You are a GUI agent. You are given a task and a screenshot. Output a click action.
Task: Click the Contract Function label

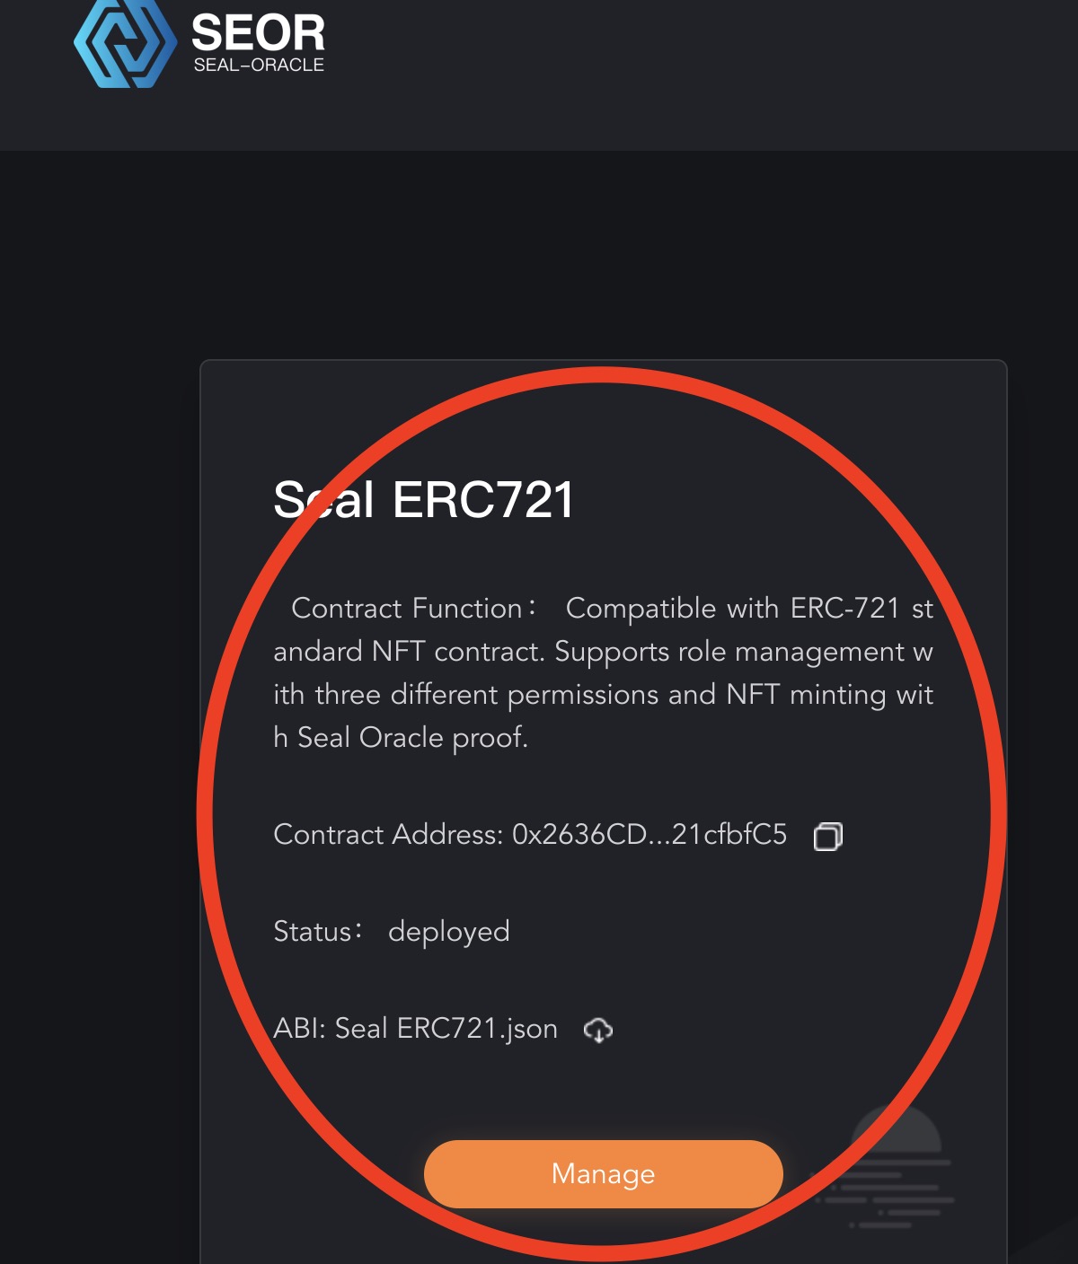pyautogui.click(x=407, y=609)
